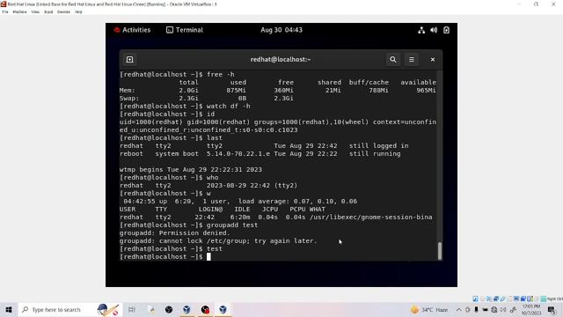Click the taskbar clock showing 17:01 PM
Viewport: 563px width, 317px height.
tap(531, 309)
